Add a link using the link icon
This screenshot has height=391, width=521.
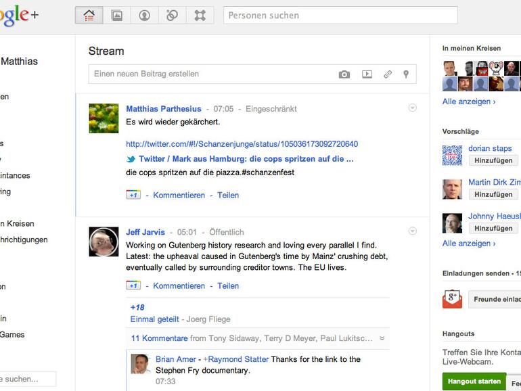point(388,74)
